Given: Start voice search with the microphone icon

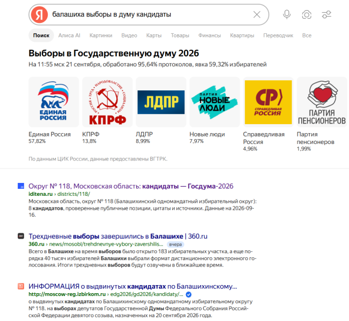Looking at the screenshot, I should point(287,14).
